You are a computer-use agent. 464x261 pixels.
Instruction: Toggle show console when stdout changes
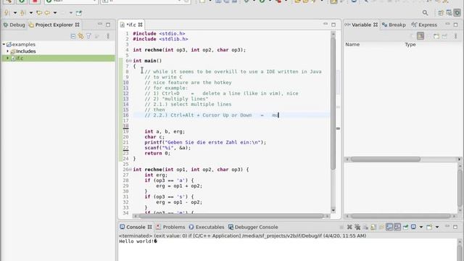point(389,227)
